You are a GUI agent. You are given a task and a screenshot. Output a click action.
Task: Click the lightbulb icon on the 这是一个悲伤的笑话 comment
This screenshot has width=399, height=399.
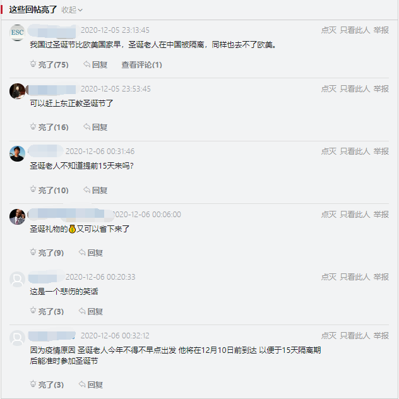[33, 311]
